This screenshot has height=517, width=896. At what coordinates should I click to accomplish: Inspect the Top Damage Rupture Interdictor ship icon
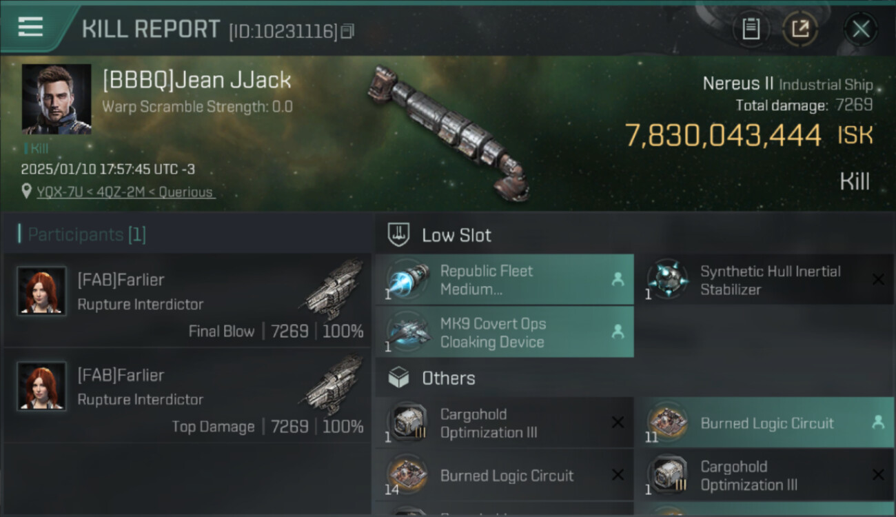pyautogui.click(x=334, y=385)
